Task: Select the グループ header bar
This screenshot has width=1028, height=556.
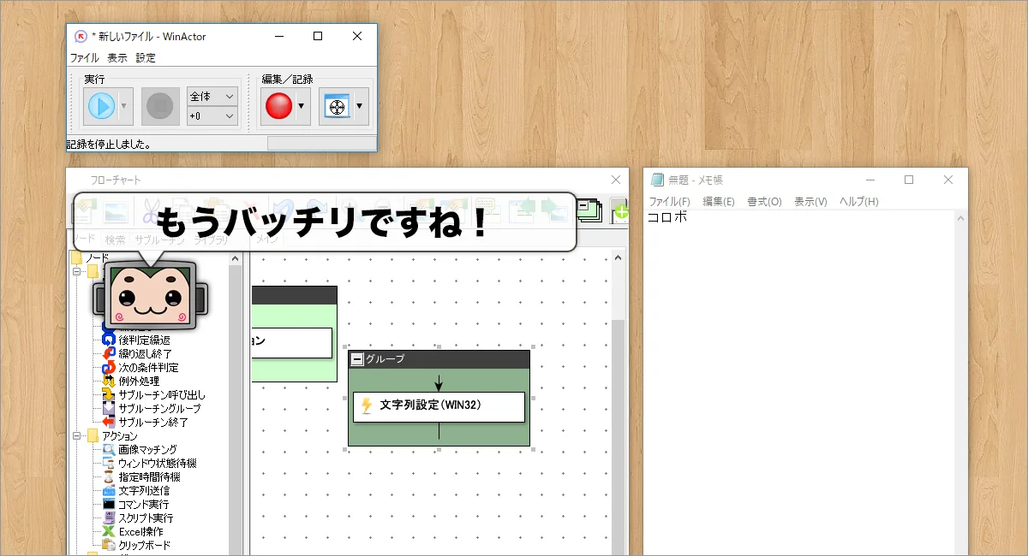Action: click(439, 359)
